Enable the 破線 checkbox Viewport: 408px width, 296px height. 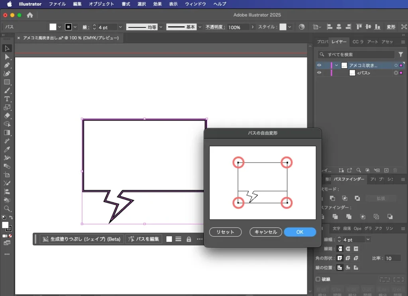[x=318, y=279]
